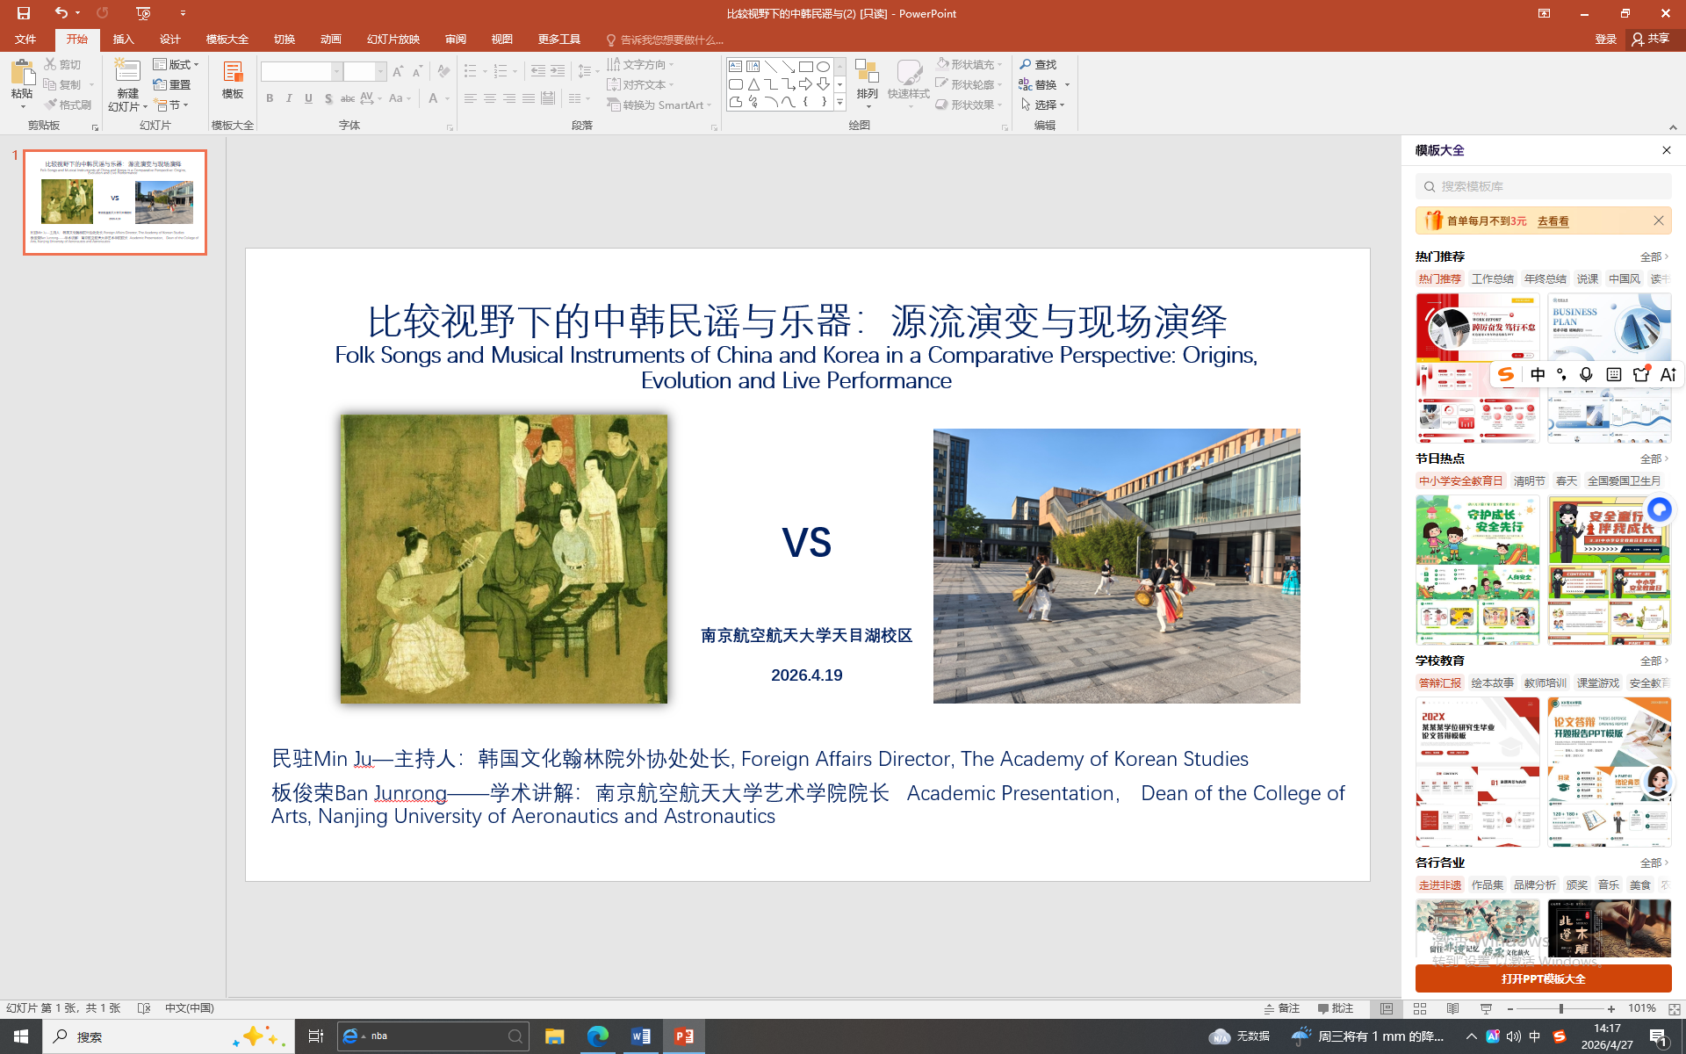1686x1054 pixels.
Task: Switch to Reading view in status bar
Action: [x=1452, y=1008]
